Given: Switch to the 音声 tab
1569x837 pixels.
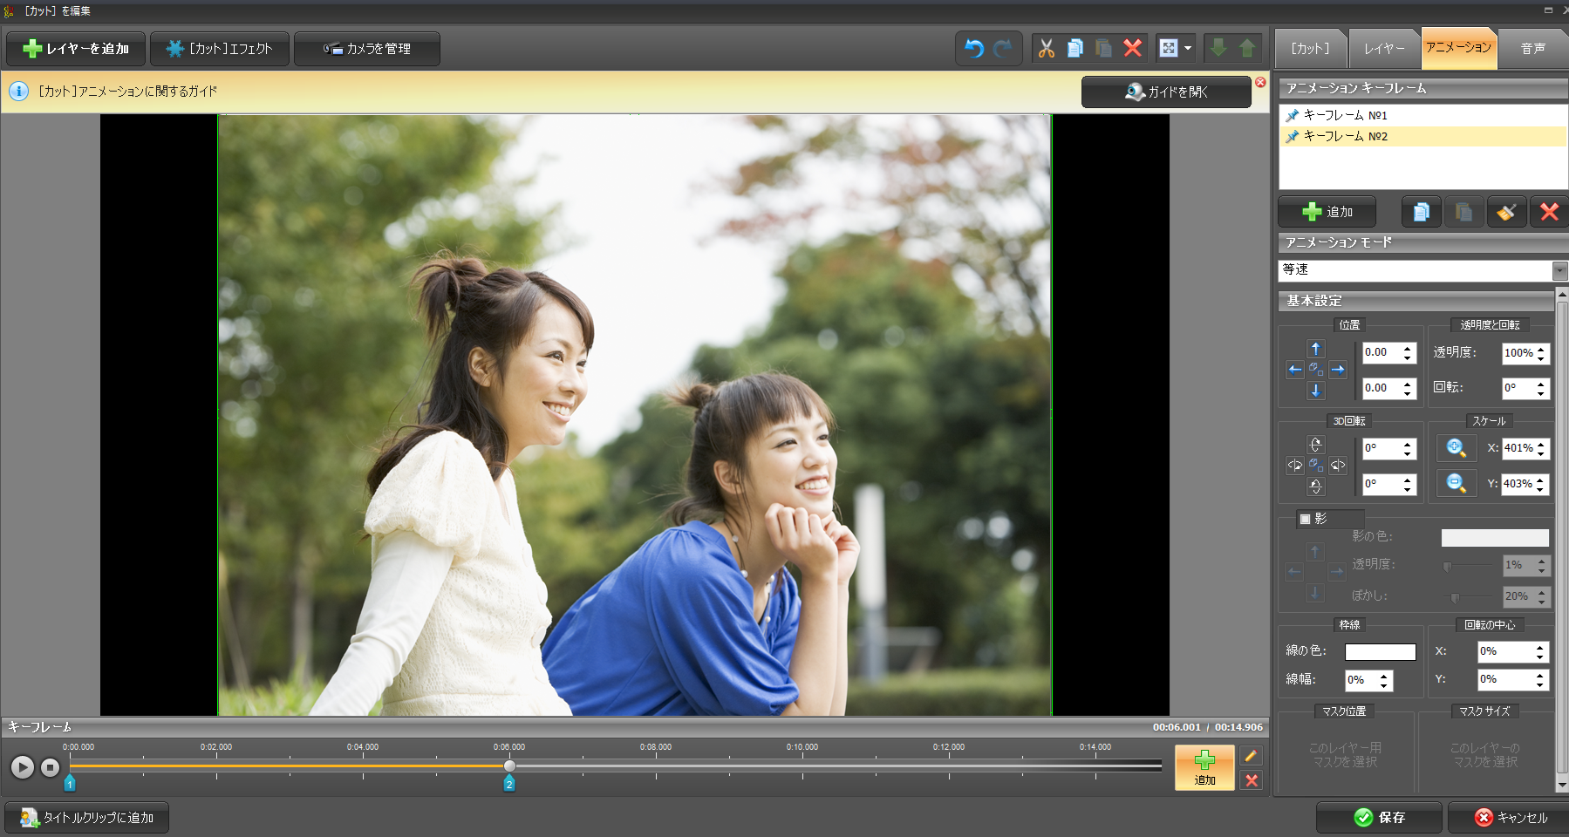Looking at the screenshot, I should 1532,49.
